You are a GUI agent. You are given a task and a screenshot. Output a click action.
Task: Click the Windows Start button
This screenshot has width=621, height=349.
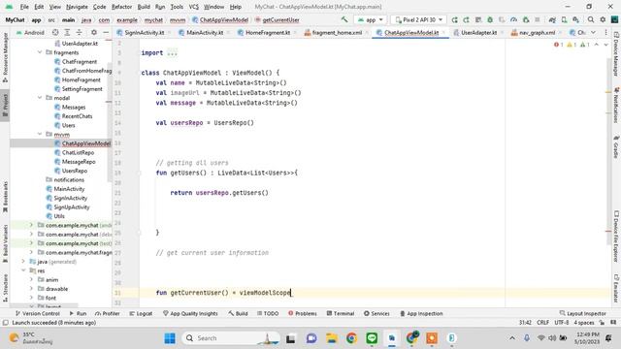pyautogui.click(x=170, y=338)
